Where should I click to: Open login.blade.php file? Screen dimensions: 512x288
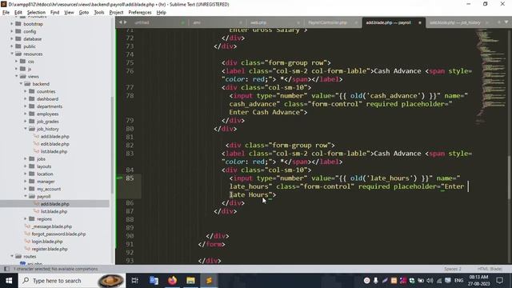(47, 242)
